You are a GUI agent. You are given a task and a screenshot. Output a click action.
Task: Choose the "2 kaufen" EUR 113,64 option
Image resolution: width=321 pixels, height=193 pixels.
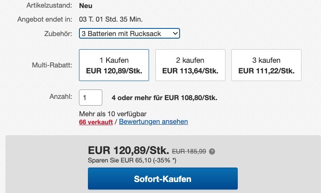190,65
